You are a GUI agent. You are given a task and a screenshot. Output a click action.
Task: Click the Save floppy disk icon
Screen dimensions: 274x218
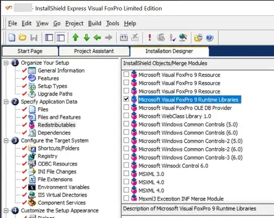pos(34,38)
